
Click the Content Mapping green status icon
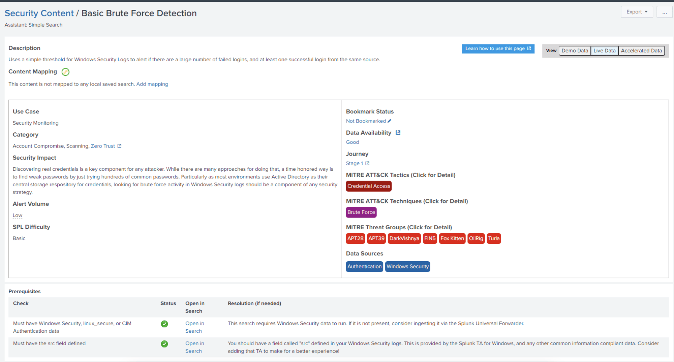(x=65, y=72)
